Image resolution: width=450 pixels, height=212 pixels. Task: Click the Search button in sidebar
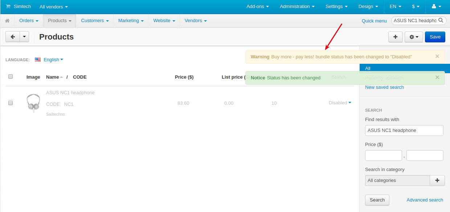pyautogui.click(x=377, y=200)
